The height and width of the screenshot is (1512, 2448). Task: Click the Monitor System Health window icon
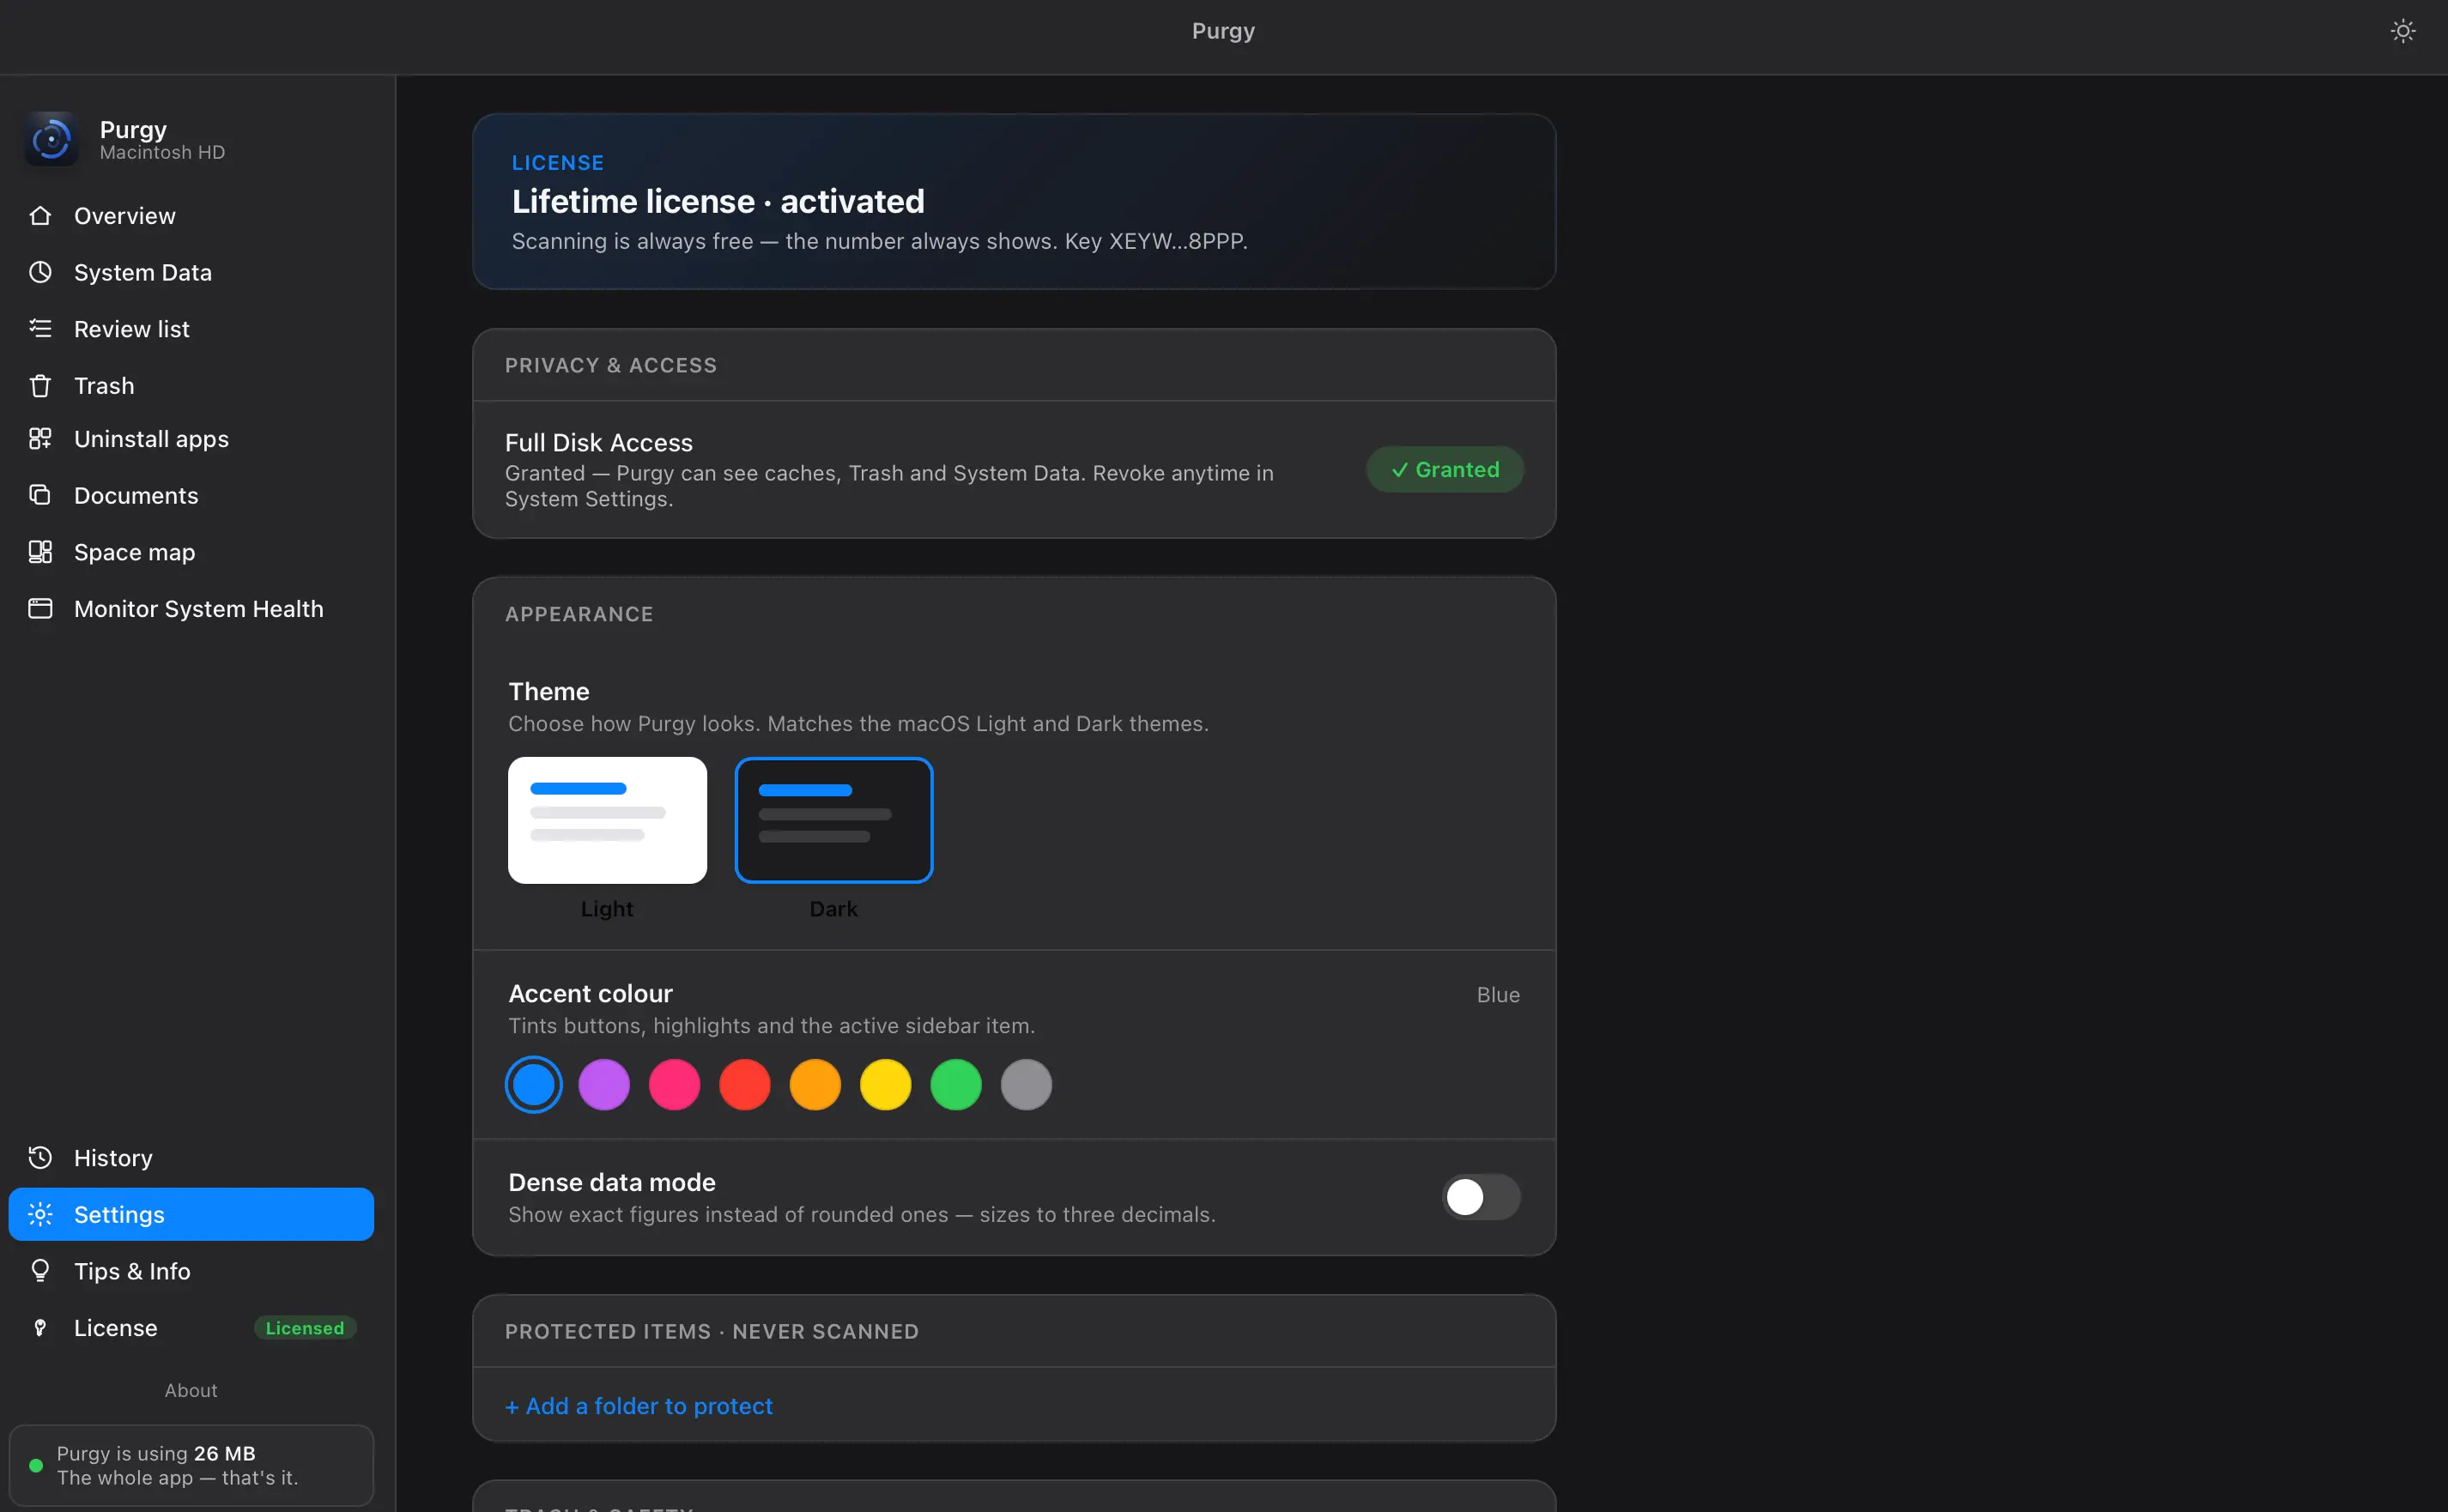[x=40, y=609]
